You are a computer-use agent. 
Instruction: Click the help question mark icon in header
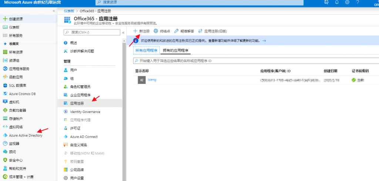[x=358, y=2]
